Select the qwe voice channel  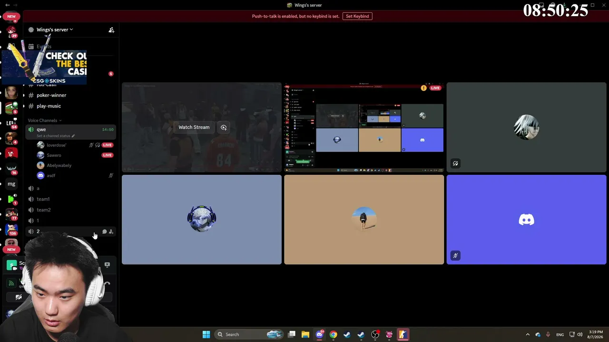pyautogui.click(x=70, y=129)
